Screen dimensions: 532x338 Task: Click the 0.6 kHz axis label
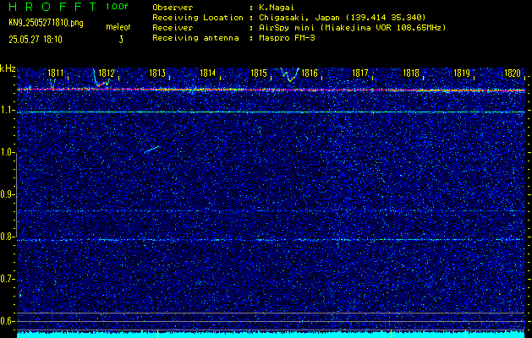pos(7,321)
